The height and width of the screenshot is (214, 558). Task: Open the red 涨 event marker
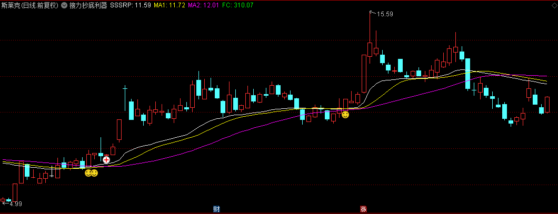(x=363, y=209)
